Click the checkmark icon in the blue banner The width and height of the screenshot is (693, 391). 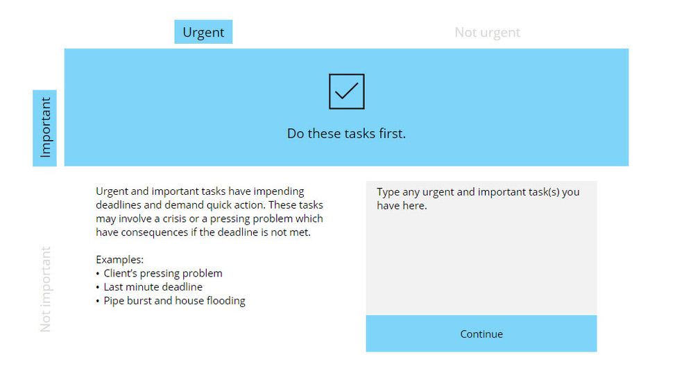[x=346, y=92]
